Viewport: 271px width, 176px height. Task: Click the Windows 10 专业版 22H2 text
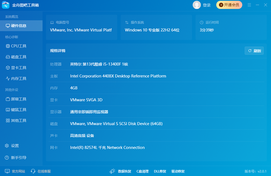[x=152, y=30]
